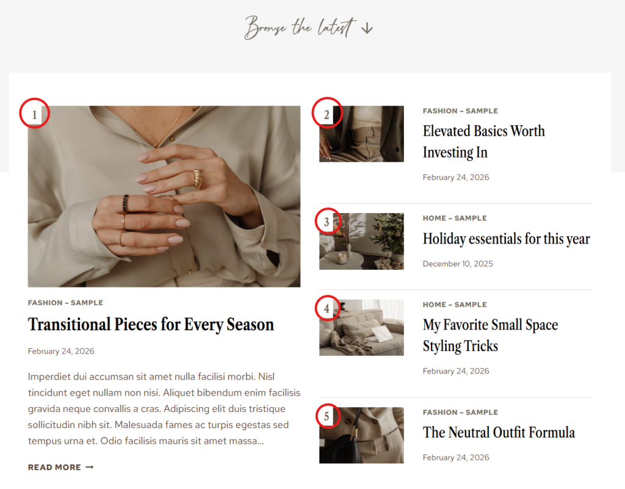The height and width of the screenshot is (489, 625).
Task: Select FASHION – SAMPLE category below featured image
Action: [65, 303]
